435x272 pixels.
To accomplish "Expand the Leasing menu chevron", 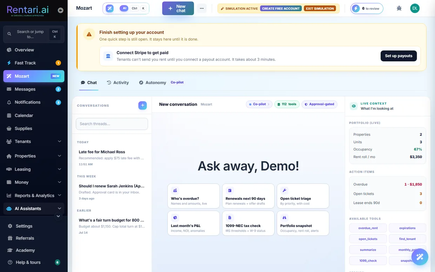I will (x=59, y=169).
